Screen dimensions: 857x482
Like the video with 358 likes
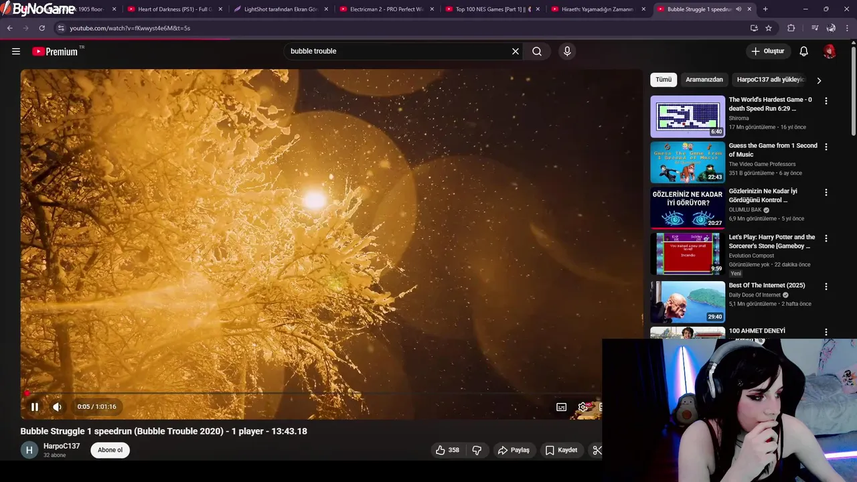pyautogui.click(x=447, y=450)
